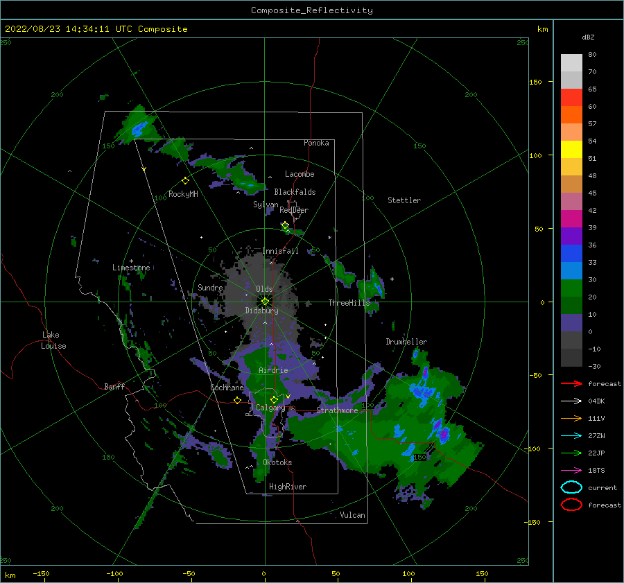Screen dimensions: 624x583
Task: Click the yellow diamond marker at RockyMH
Action: [185, 181]
